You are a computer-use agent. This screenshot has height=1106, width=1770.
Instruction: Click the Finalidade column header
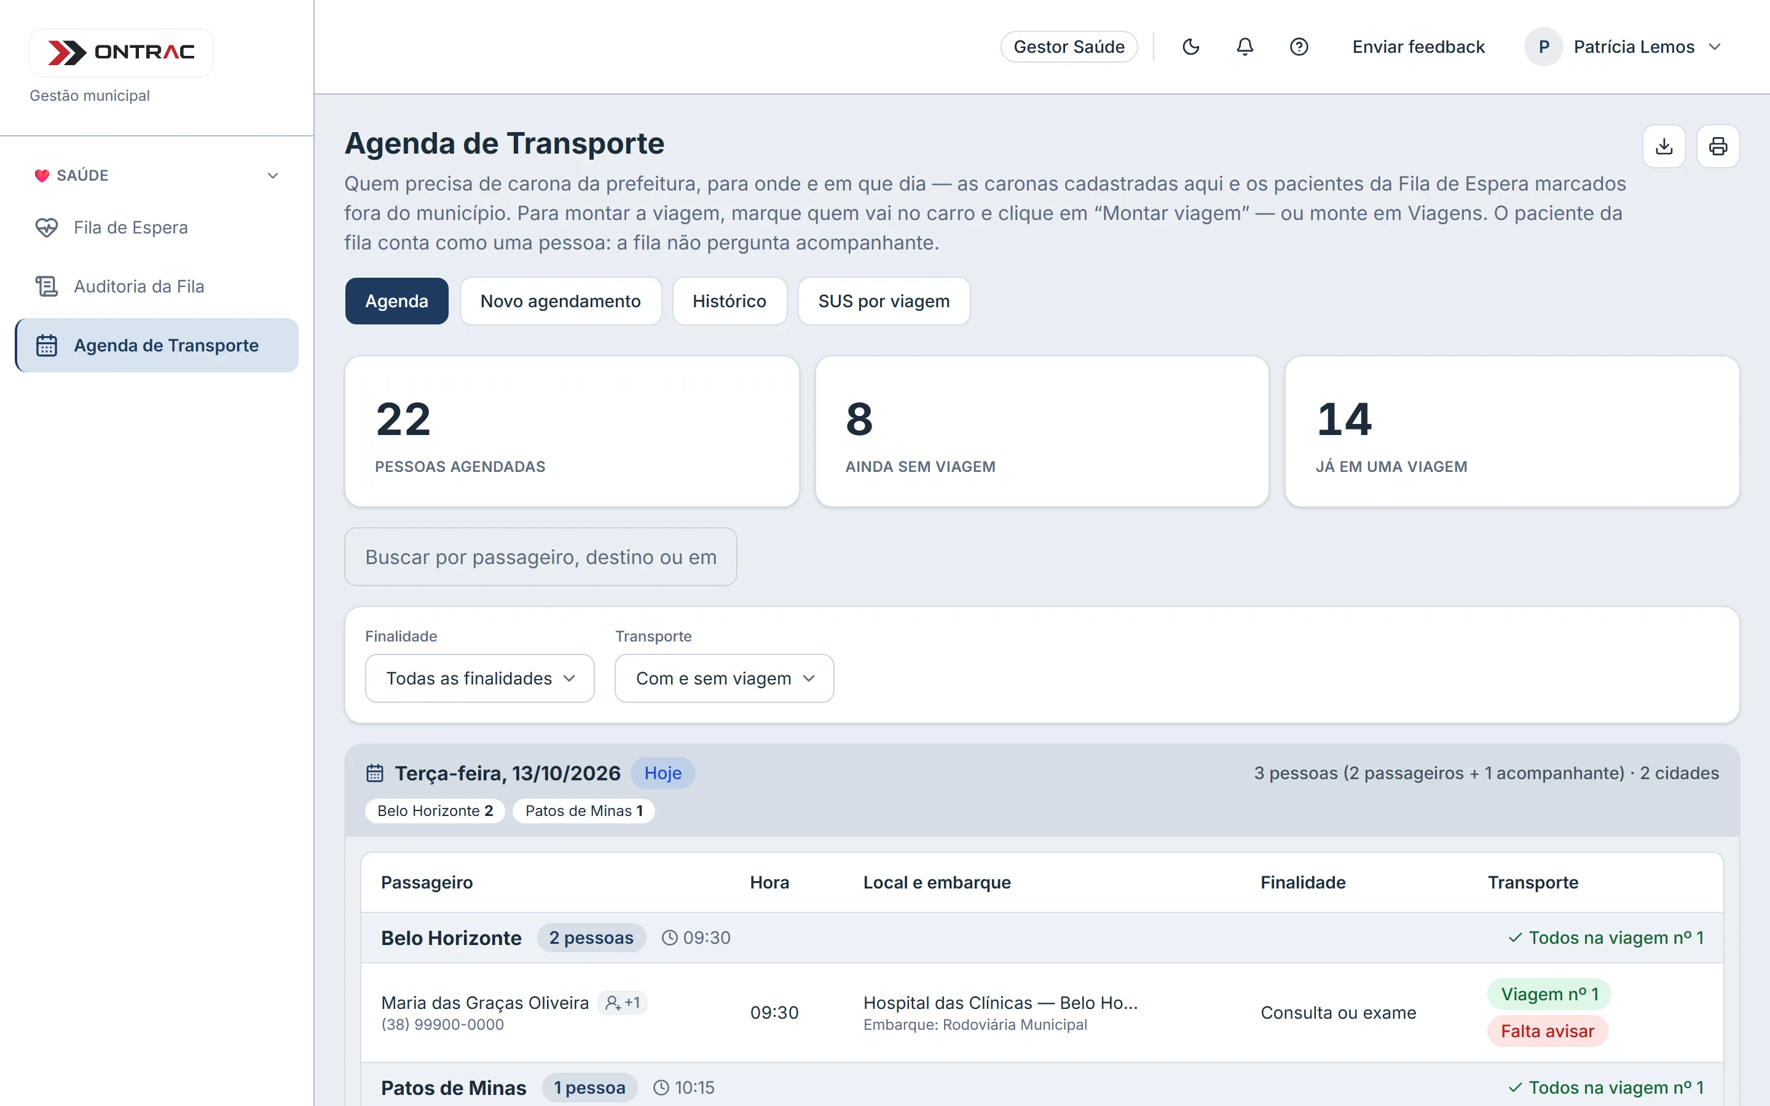[1303, 882]
